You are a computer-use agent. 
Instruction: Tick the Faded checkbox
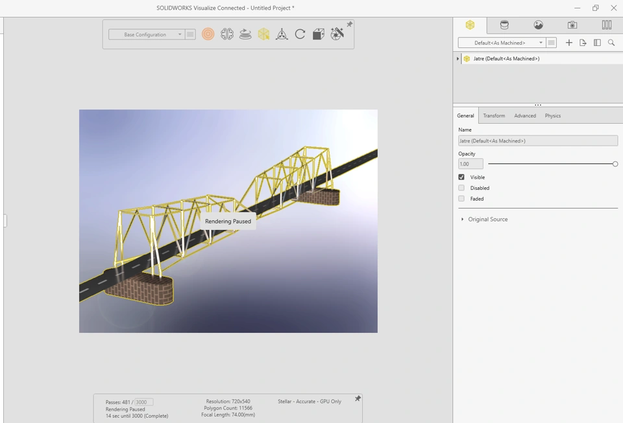[x=461, y=199]
